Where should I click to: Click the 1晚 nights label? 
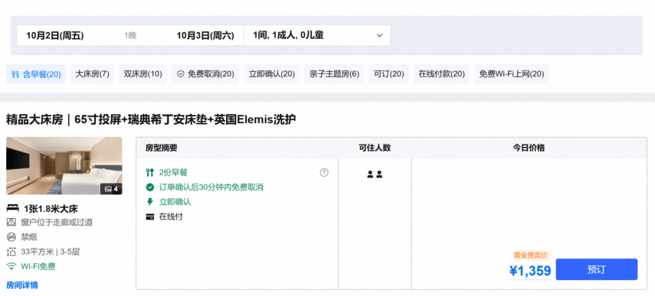[x=130, y=36]
